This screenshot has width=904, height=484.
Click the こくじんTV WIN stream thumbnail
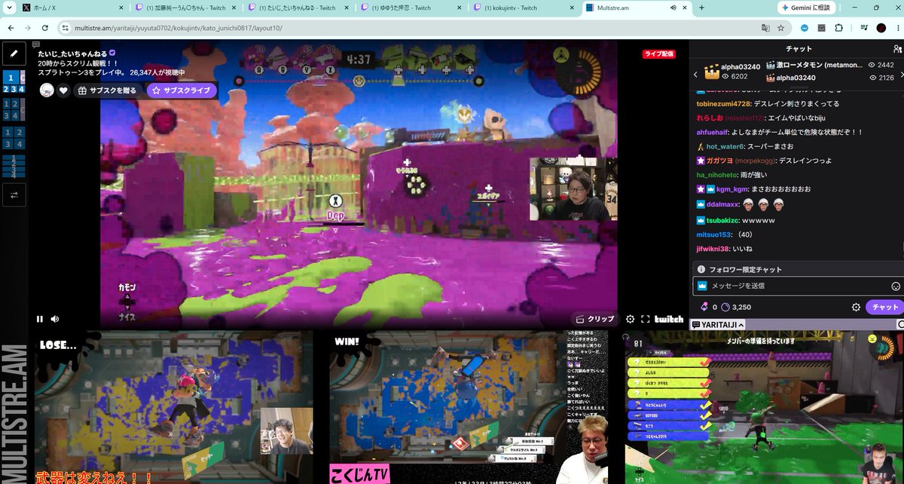click(x=469, y=407)
